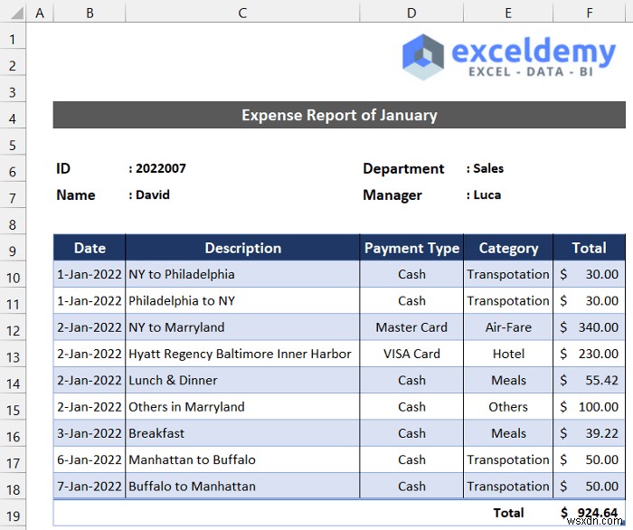
Task: Select column B header
Action: [x=90, y=13]
